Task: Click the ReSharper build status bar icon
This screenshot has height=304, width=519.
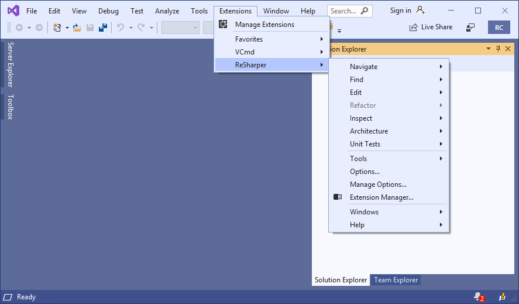Action: pos(502,297)
